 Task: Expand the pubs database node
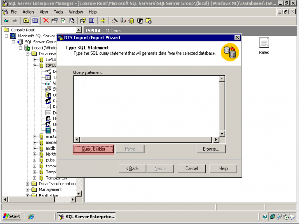click(x=35, y=160)
